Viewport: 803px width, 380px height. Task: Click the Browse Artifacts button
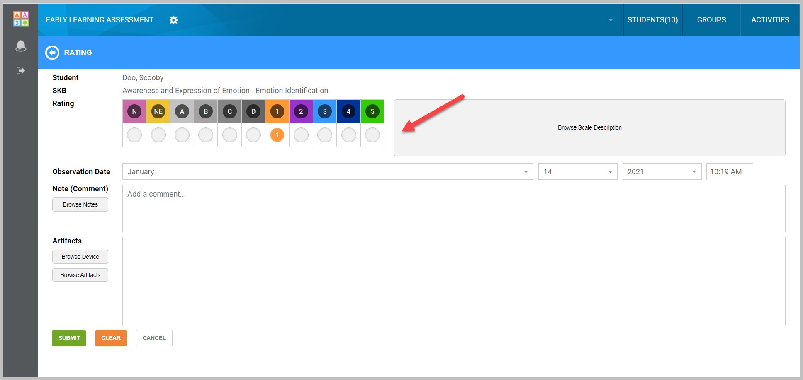pyautogui.click(x=80, y=275)
